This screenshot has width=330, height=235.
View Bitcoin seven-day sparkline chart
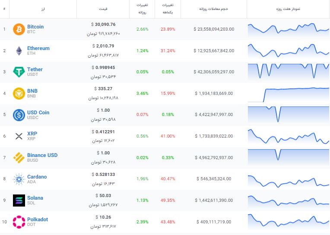(289, 29)
